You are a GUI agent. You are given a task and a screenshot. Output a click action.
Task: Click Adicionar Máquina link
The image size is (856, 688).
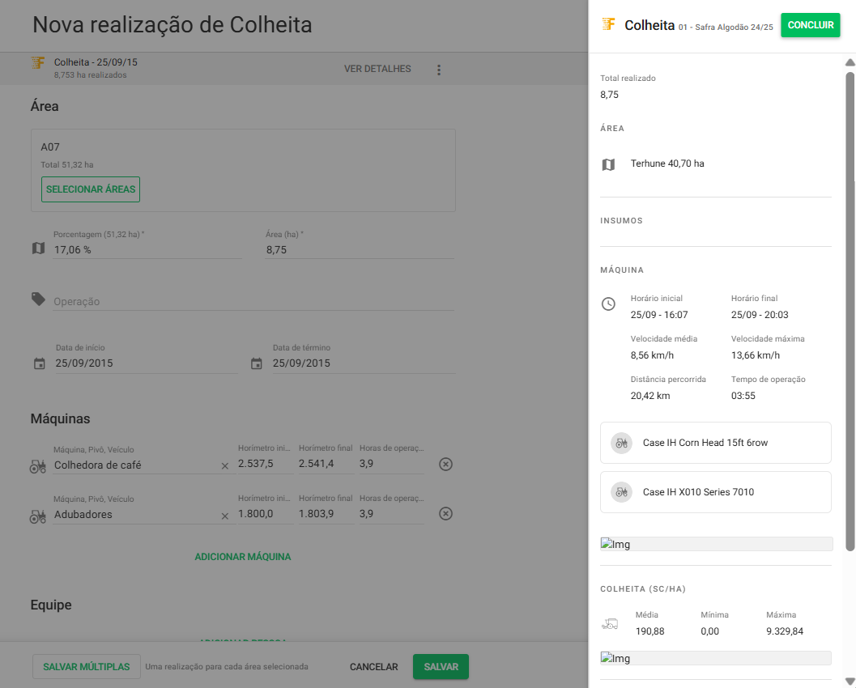point(242,557)
